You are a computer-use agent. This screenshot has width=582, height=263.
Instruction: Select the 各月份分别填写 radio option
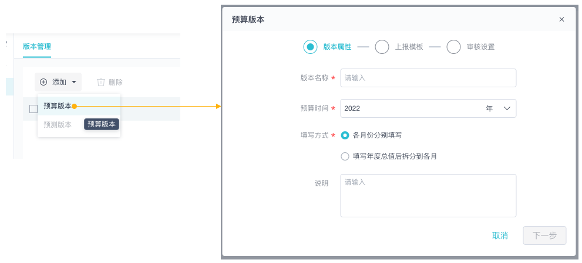point(345,135)
